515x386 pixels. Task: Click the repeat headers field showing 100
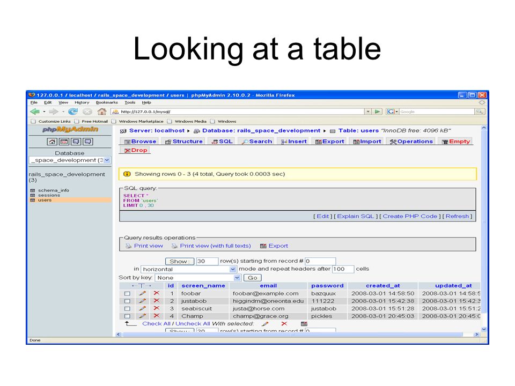343,269
